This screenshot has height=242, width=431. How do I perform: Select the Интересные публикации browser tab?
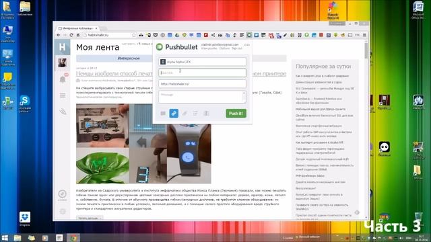[x=78, y=28]
